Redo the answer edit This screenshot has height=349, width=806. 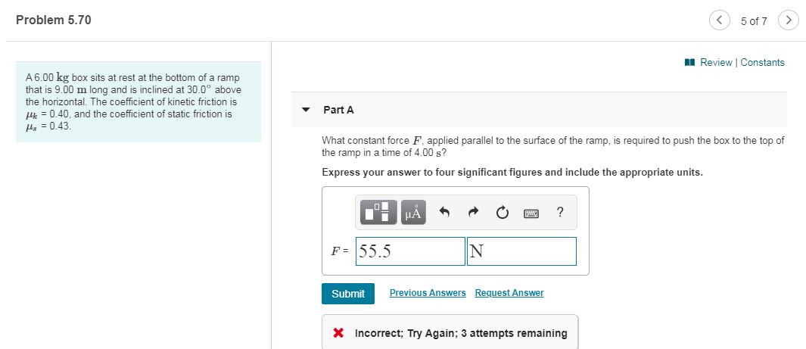pyautogui.click(x=475, y=212)
